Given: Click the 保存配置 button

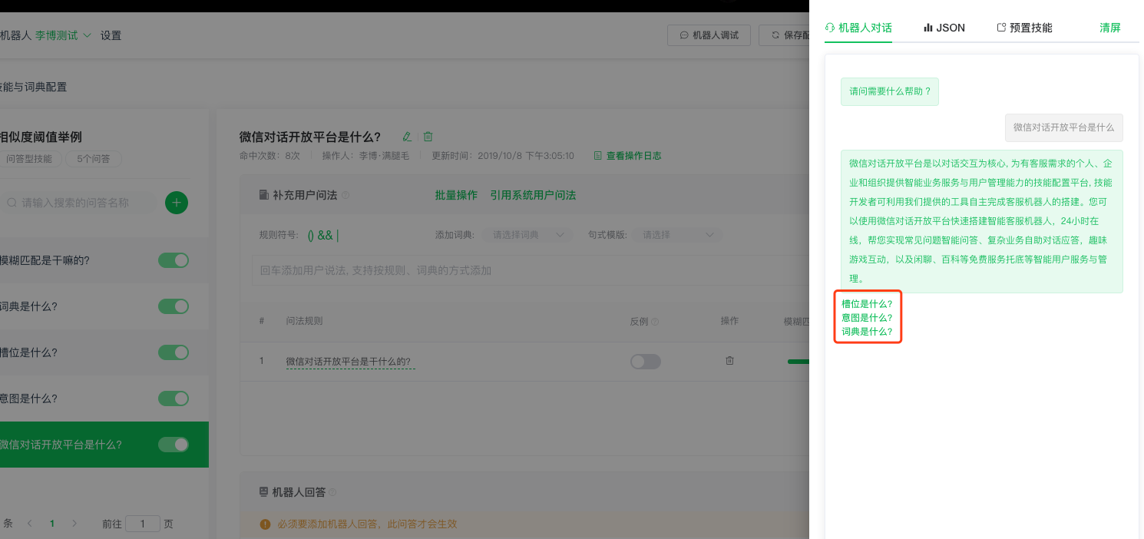Looking at the screenshot, I should (784, 35).
